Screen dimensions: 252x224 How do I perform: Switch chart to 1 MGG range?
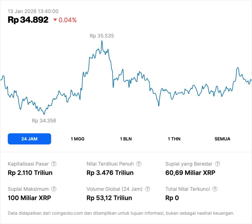click(x=78, y=139)
